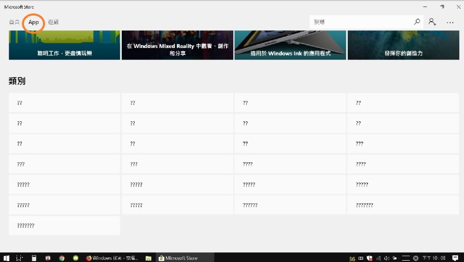
Task: Click the 類別 section heading
Action: [17, 81]
